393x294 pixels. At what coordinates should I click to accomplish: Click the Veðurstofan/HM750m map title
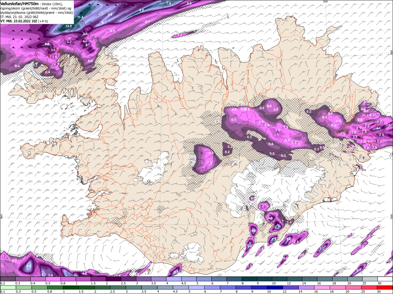[20, 3]
